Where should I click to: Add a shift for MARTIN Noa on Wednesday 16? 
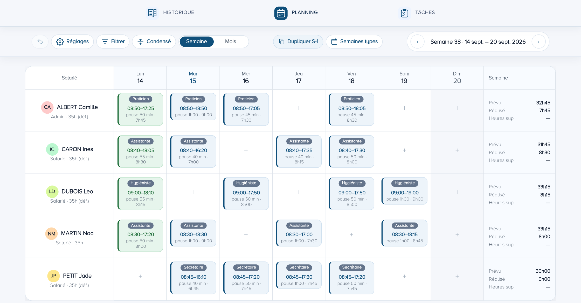(x=246, y=235)
